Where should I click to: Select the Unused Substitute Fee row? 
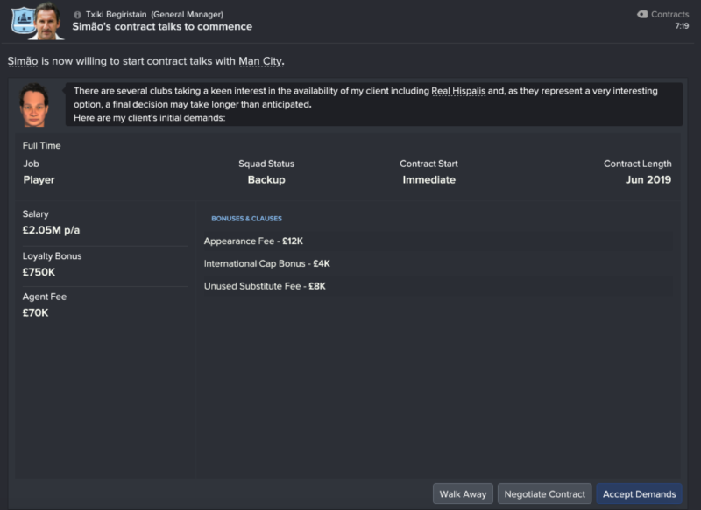coord(438,286)
